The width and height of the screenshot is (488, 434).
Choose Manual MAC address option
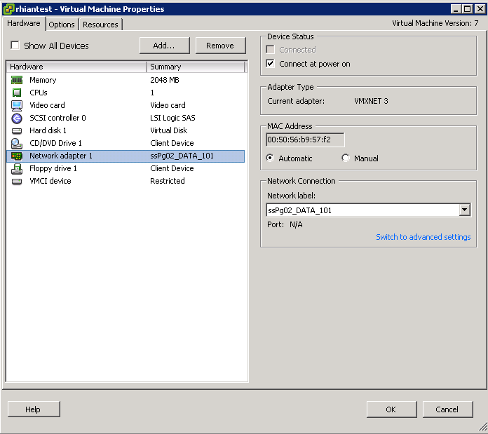[346, 158]
